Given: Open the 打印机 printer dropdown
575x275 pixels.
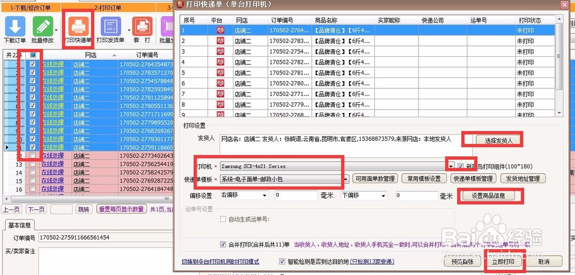Looking at the screenshot, I should point(451,166).
